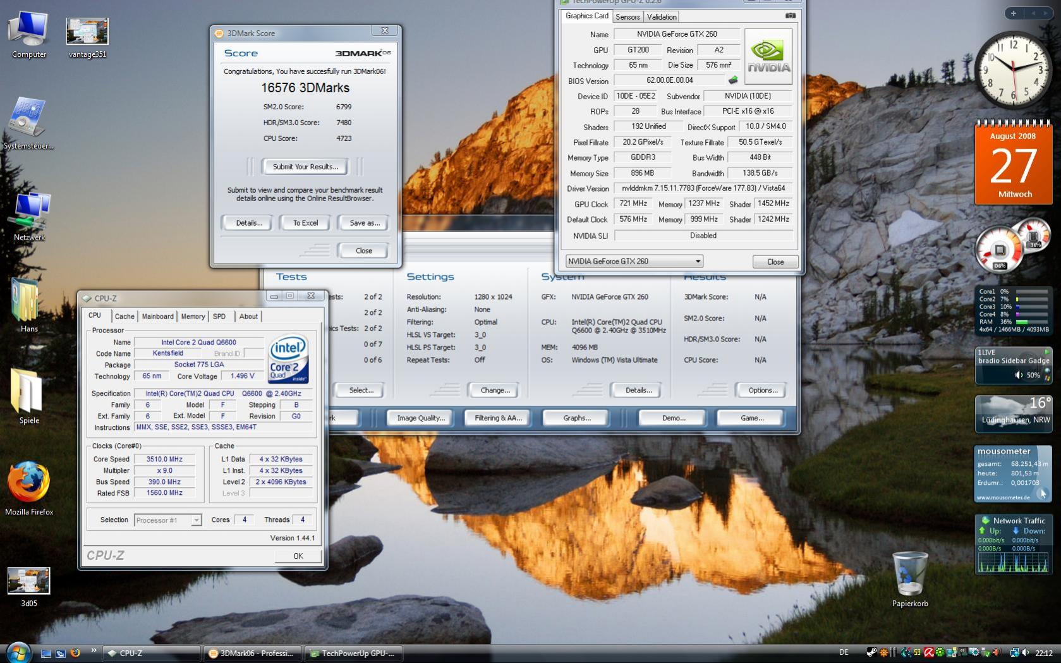This screenshot has height=663, width=1061.
Task: Close the 3DMark Score dialog with Close button
Action: (364, 251)
